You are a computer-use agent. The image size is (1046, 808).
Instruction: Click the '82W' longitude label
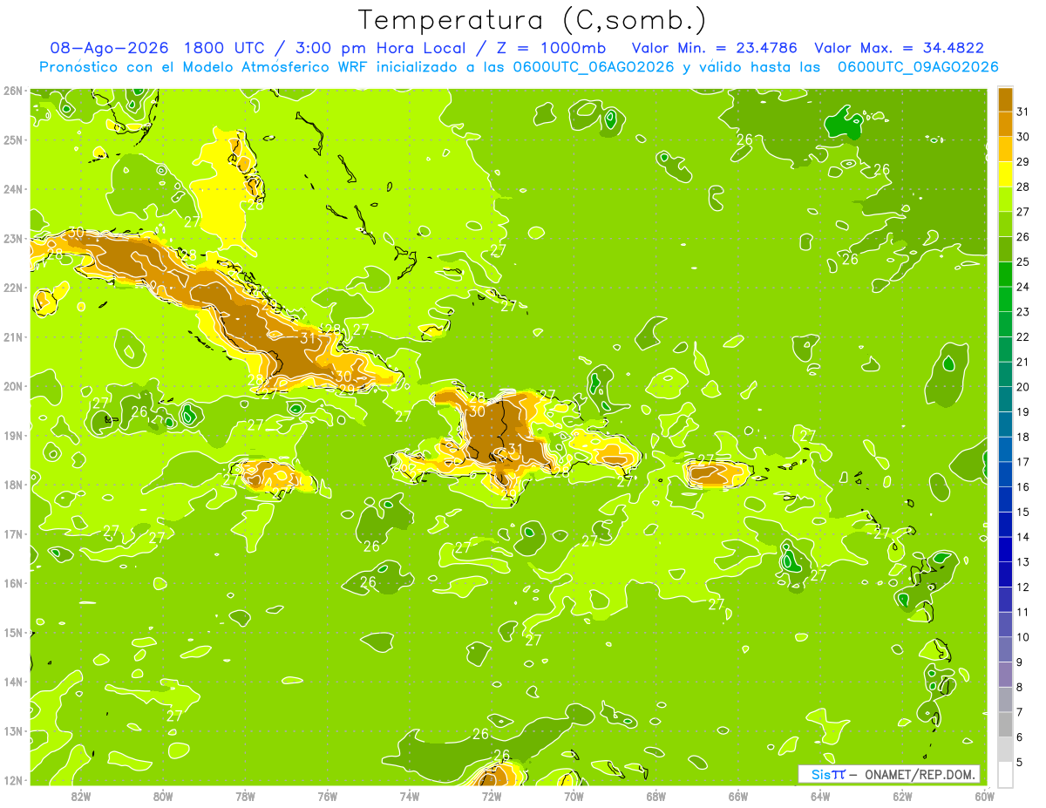pos(81,796)
